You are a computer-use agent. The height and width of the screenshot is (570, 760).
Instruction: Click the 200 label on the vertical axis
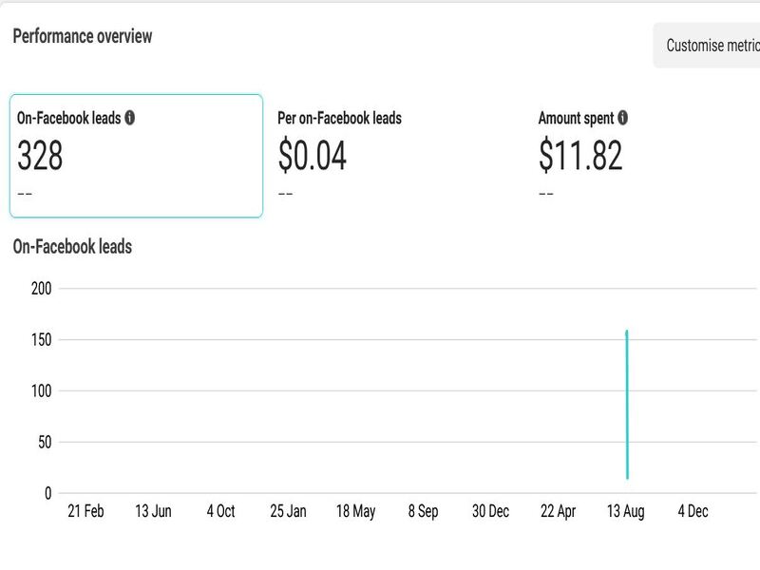click(x=41, y=289)
